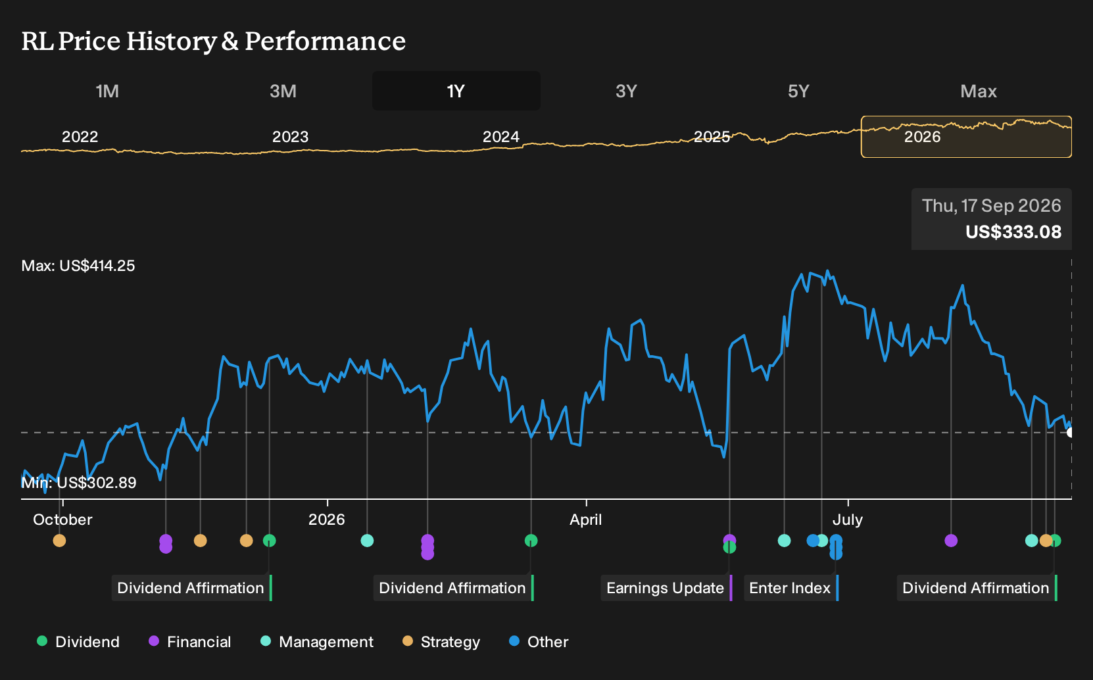Click the 'October' axis label
The width and height of the screenshot is (1093, 680).
pyautogui.click(x=62, y=520)
